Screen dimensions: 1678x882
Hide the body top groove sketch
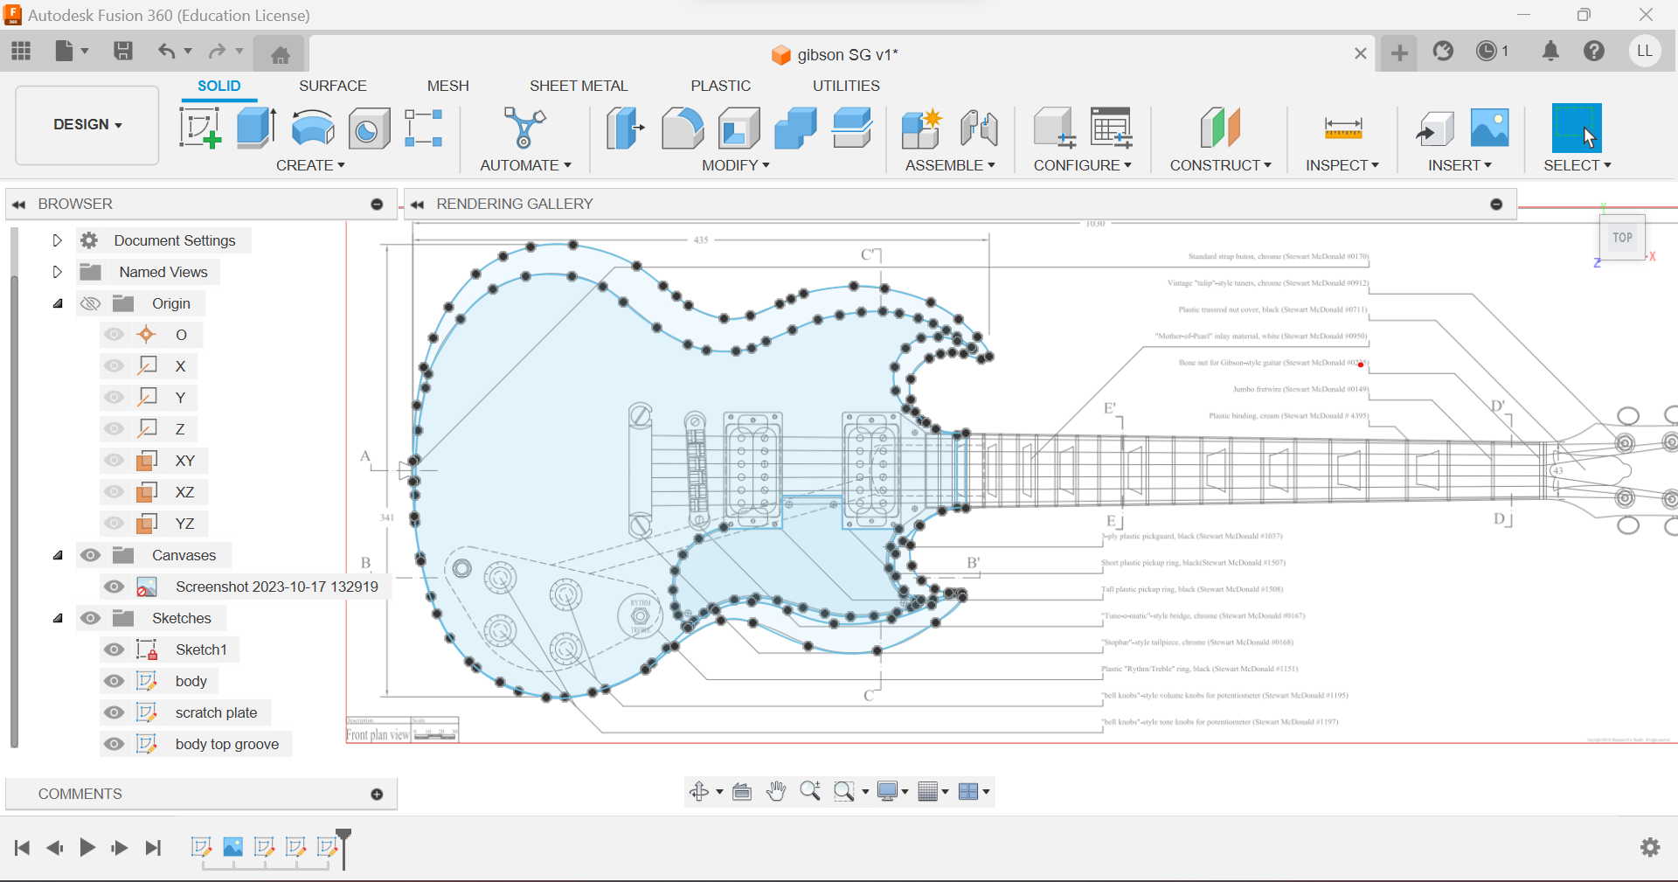tap(114, 744)
